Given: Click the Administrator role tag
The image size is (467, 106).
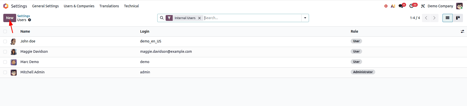Looking at the screenshot, I should 363,72.
